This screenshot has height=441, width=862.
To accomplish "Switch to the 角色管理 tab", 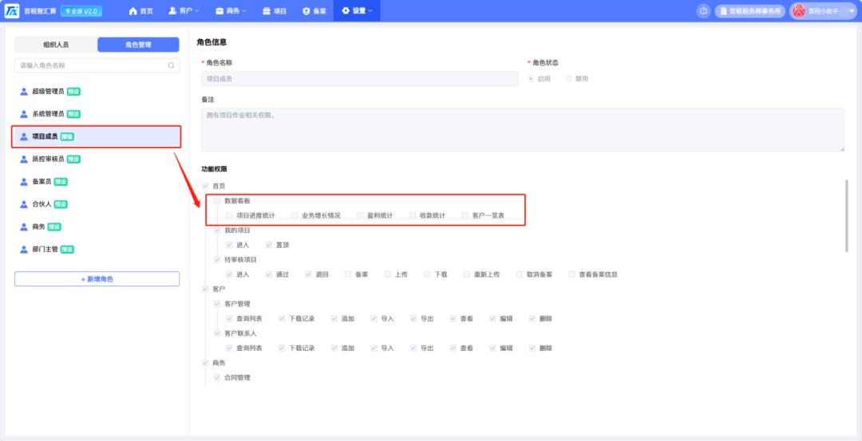I will 138,45.
